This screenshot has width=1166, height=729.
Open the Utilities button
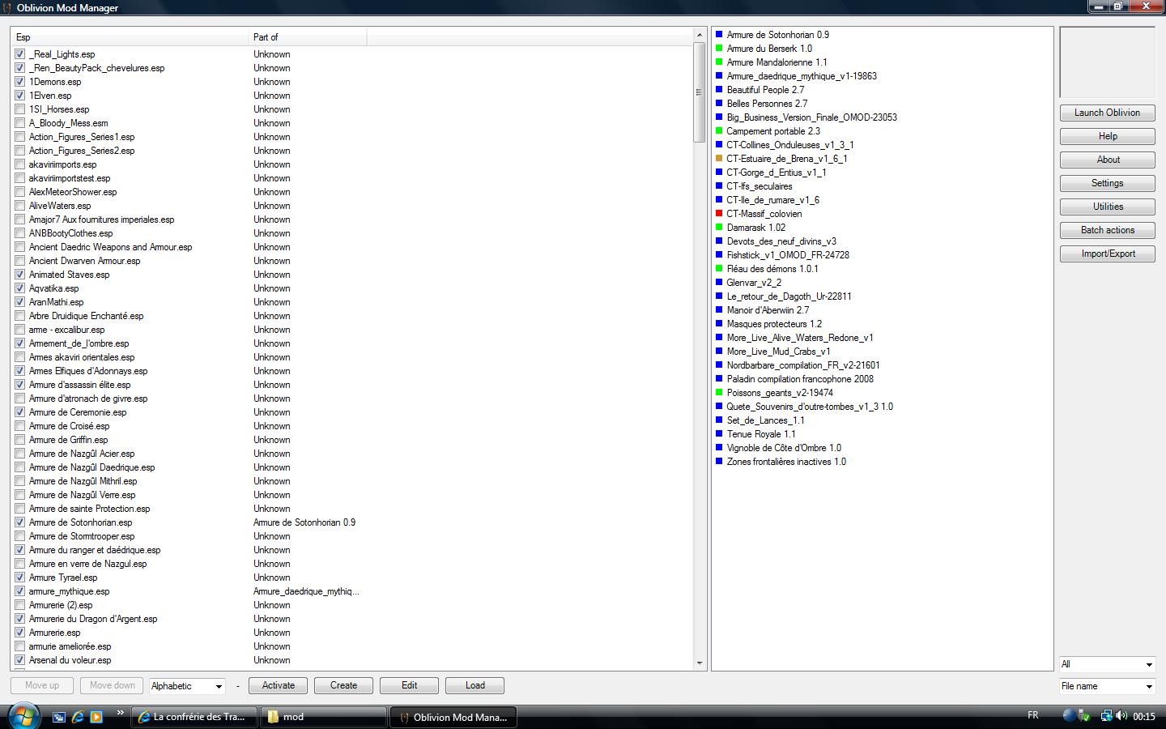[1107, 207]
